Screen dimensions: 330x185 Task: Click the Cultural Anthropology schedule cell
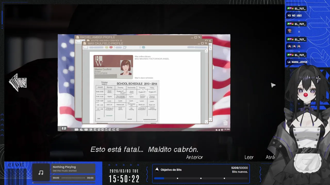click(x=152, y=109)
